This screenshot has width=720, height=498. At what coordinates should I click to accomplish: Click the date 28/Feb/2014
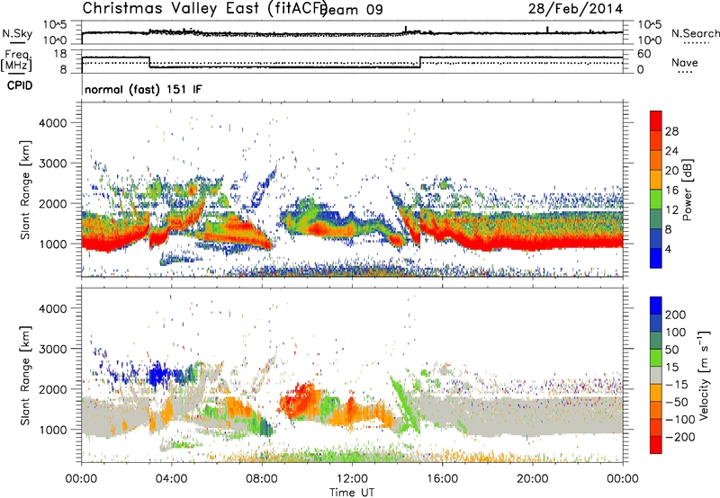click(575, 9)
